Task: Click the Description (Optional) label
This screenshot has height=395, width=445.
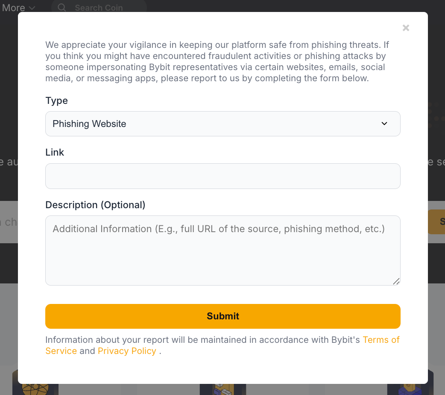Action: [95, 205]
